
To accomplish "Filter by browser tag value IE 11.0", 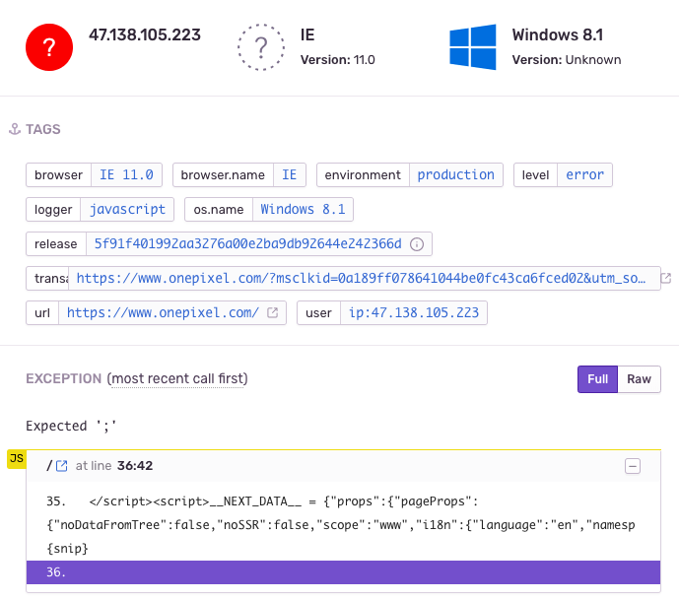I will [x=126, y=175].
